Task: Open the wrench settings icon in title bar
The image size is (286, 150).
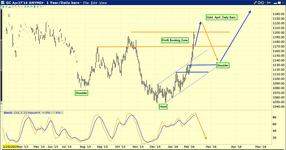Action: click(255, 3)
